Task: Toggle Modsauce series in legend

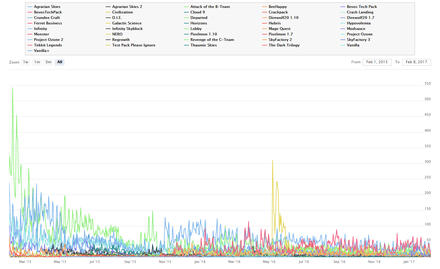Action: click(353, 29)
